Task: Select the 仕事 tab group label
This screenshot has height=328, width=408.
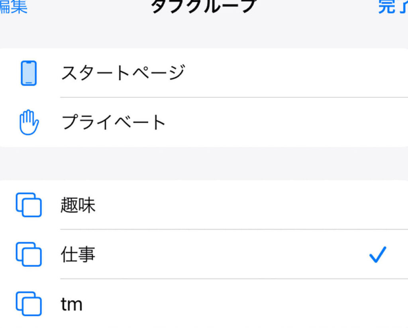Action: click(78, 254)
